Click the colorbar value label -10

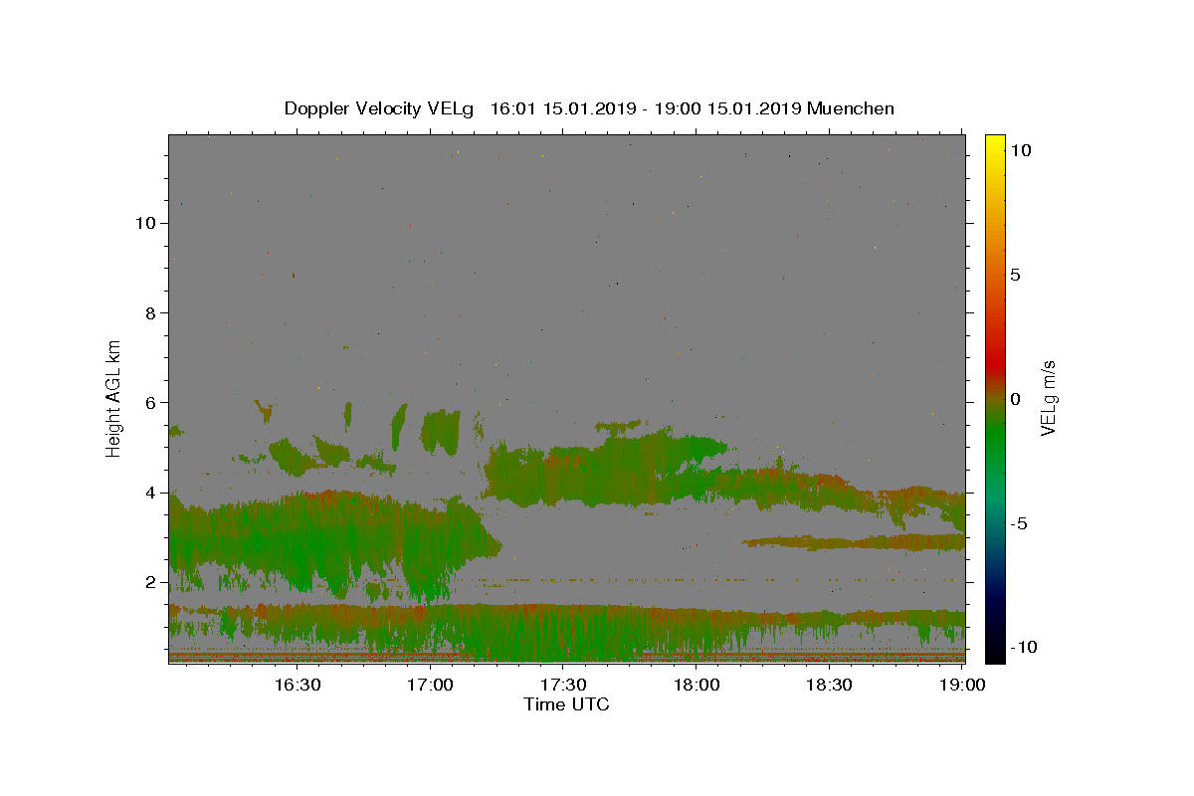coord(1023,647)
